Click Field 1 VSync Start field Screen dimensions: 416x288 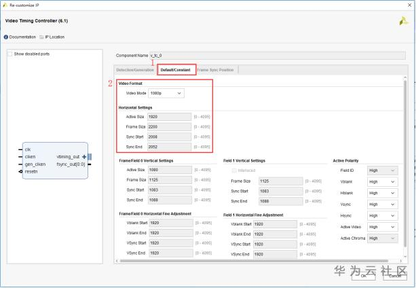275,245
